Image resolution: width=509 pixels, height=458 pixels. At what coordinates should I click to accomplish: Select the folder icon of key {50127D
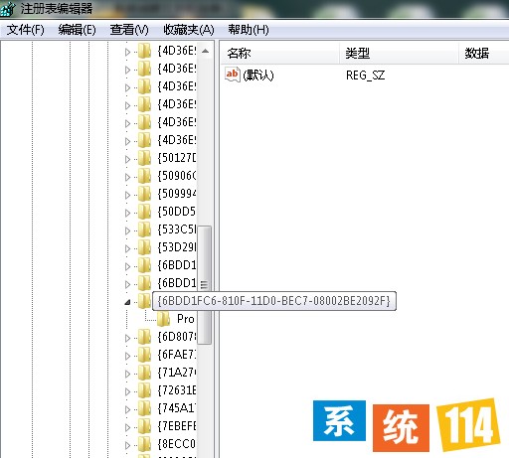(x=144, y=158)
